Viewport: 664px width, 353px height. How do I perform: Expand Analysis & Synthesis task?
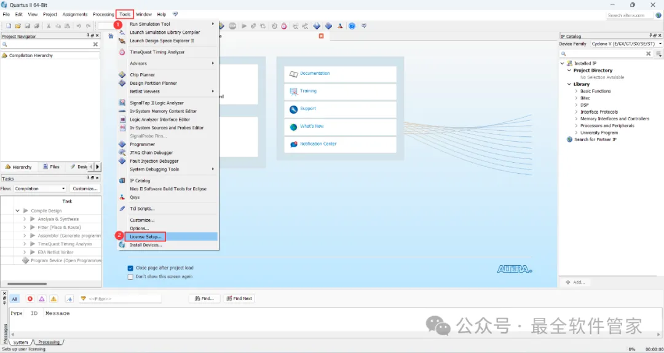(25, 219)
